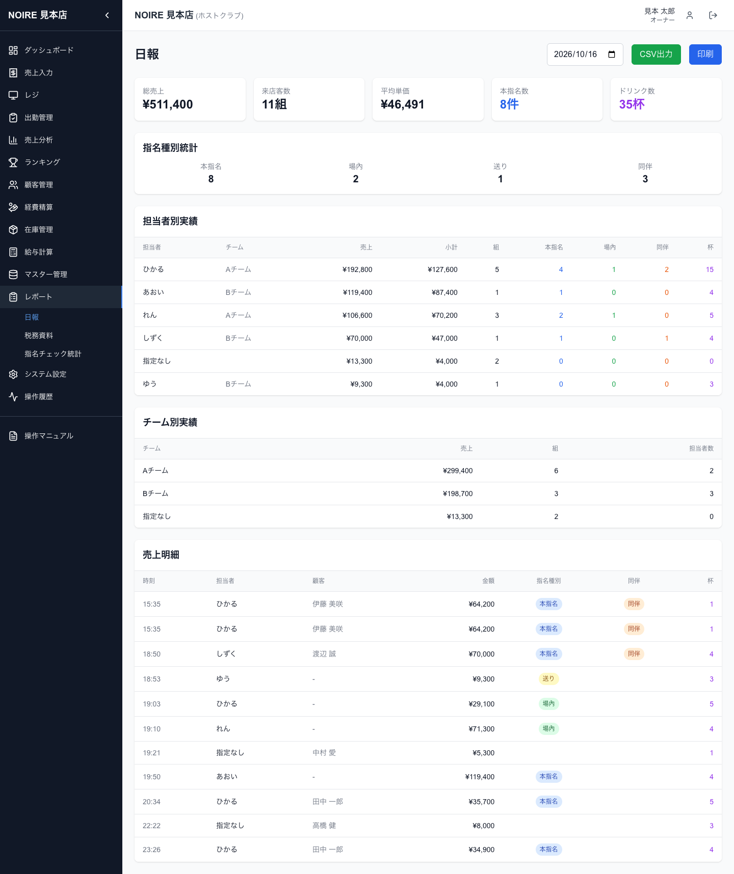Click the 渡辺 誠 customer name

tap(324, 654)
